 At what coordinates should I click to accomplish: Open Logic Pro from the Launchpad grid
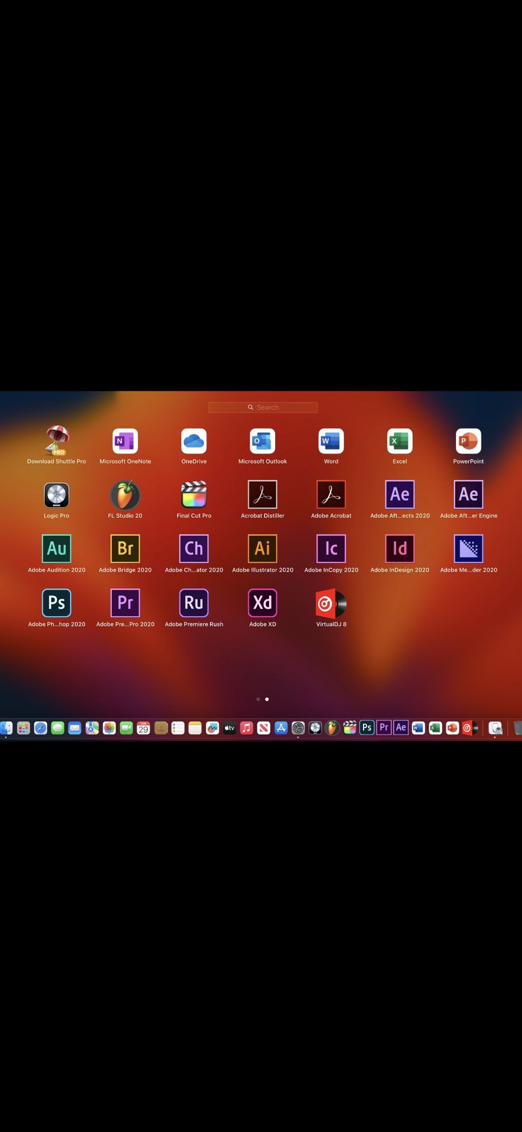tap(57, 495)
